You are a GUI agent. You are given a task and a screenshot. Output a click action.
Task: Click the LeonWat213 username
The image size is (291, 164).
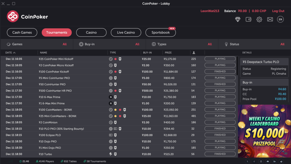pyautogui.click(x=210, y=11)
